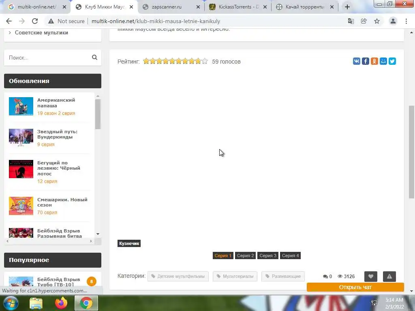Close the KickassTorrents tab
The width and height of the screenshot is (415, 311).
(265, 7)
